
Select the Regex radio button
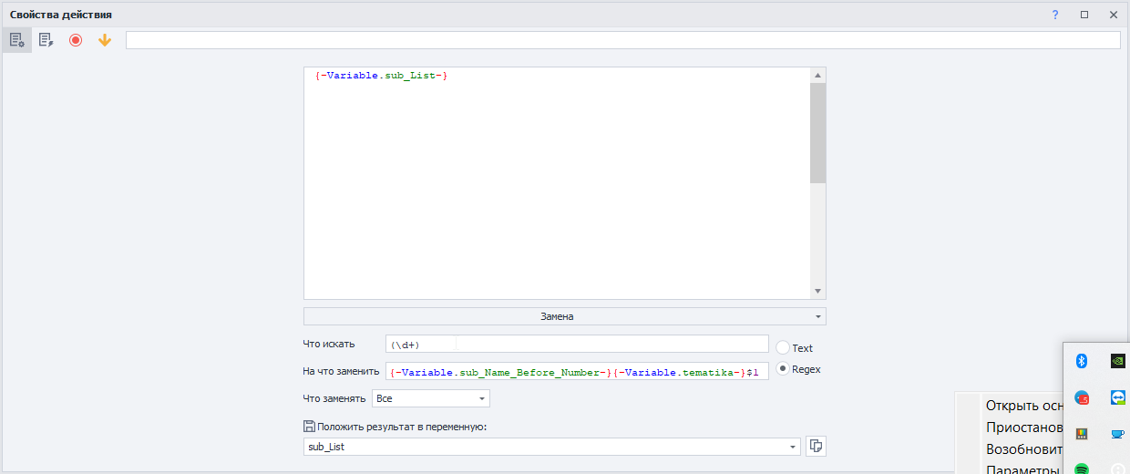783,369
